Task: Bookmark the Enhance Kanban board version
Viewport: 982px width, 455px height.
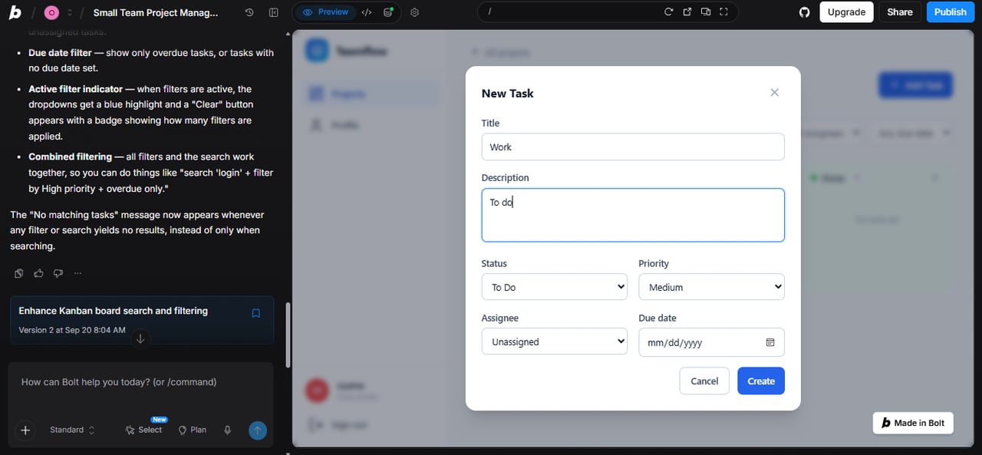Action: tap(256, 313)
